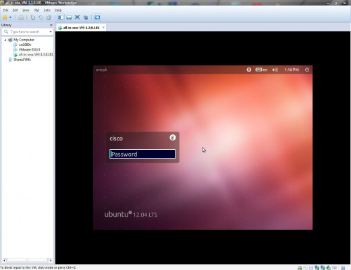
Task: Open the Tabs menu
Action: 47,10
